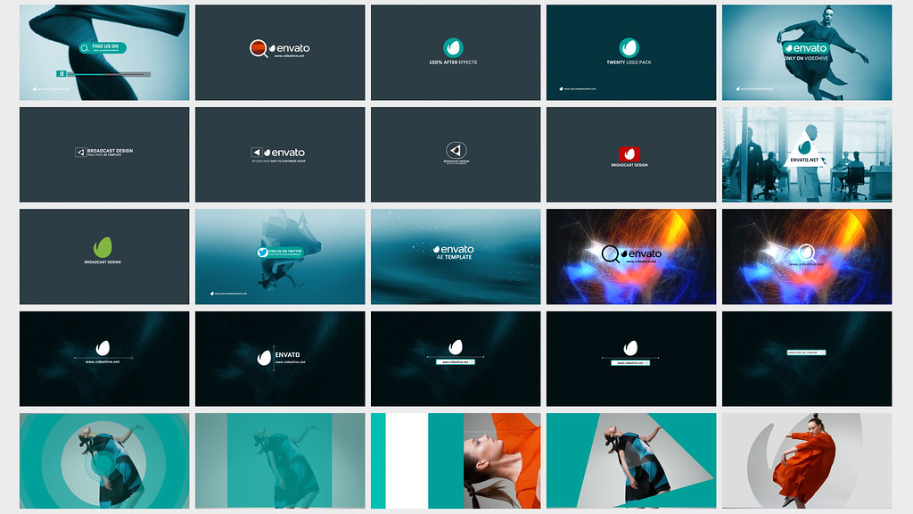Screen dimensions: 913x514
Task: Click the 'ENVATO.NET' label in the white triangle
Action: (804, 160)
